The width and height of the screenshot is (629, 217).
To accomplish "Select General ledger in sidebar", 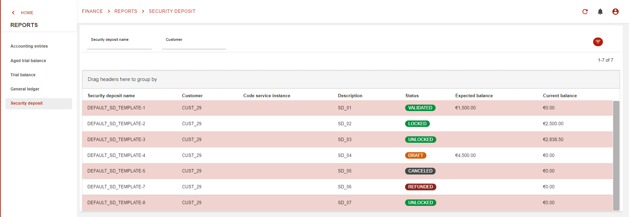I will point(25,89).
